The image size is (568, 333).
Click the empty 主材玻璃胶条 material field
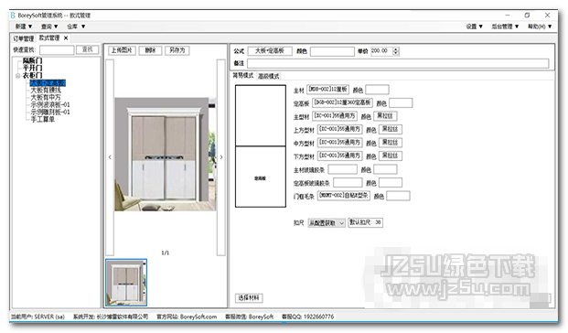(343, 169)
